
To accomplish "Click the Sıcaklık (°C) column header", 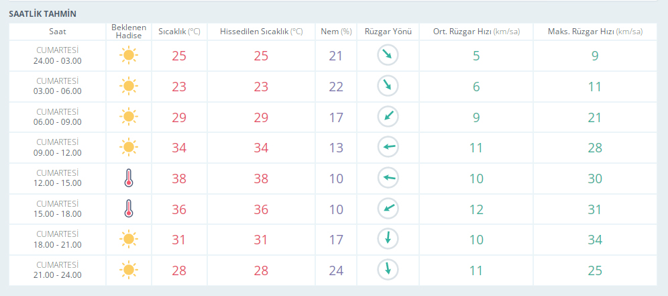I will tap(179, 32).
